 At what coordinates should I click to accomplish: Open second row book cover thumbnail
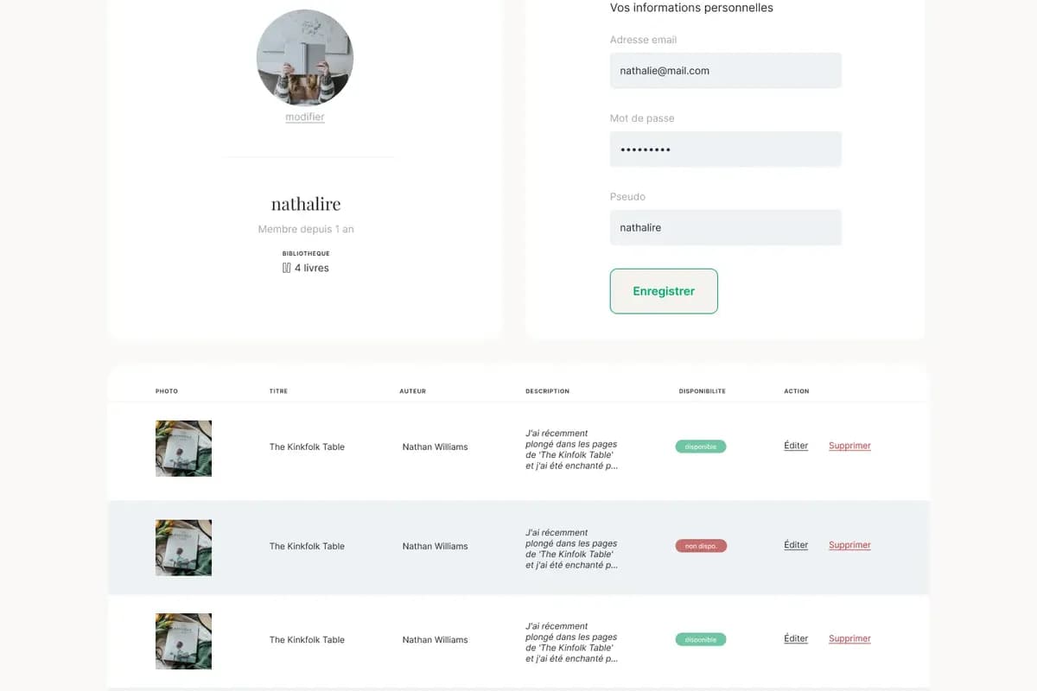[x=183, y=548]
